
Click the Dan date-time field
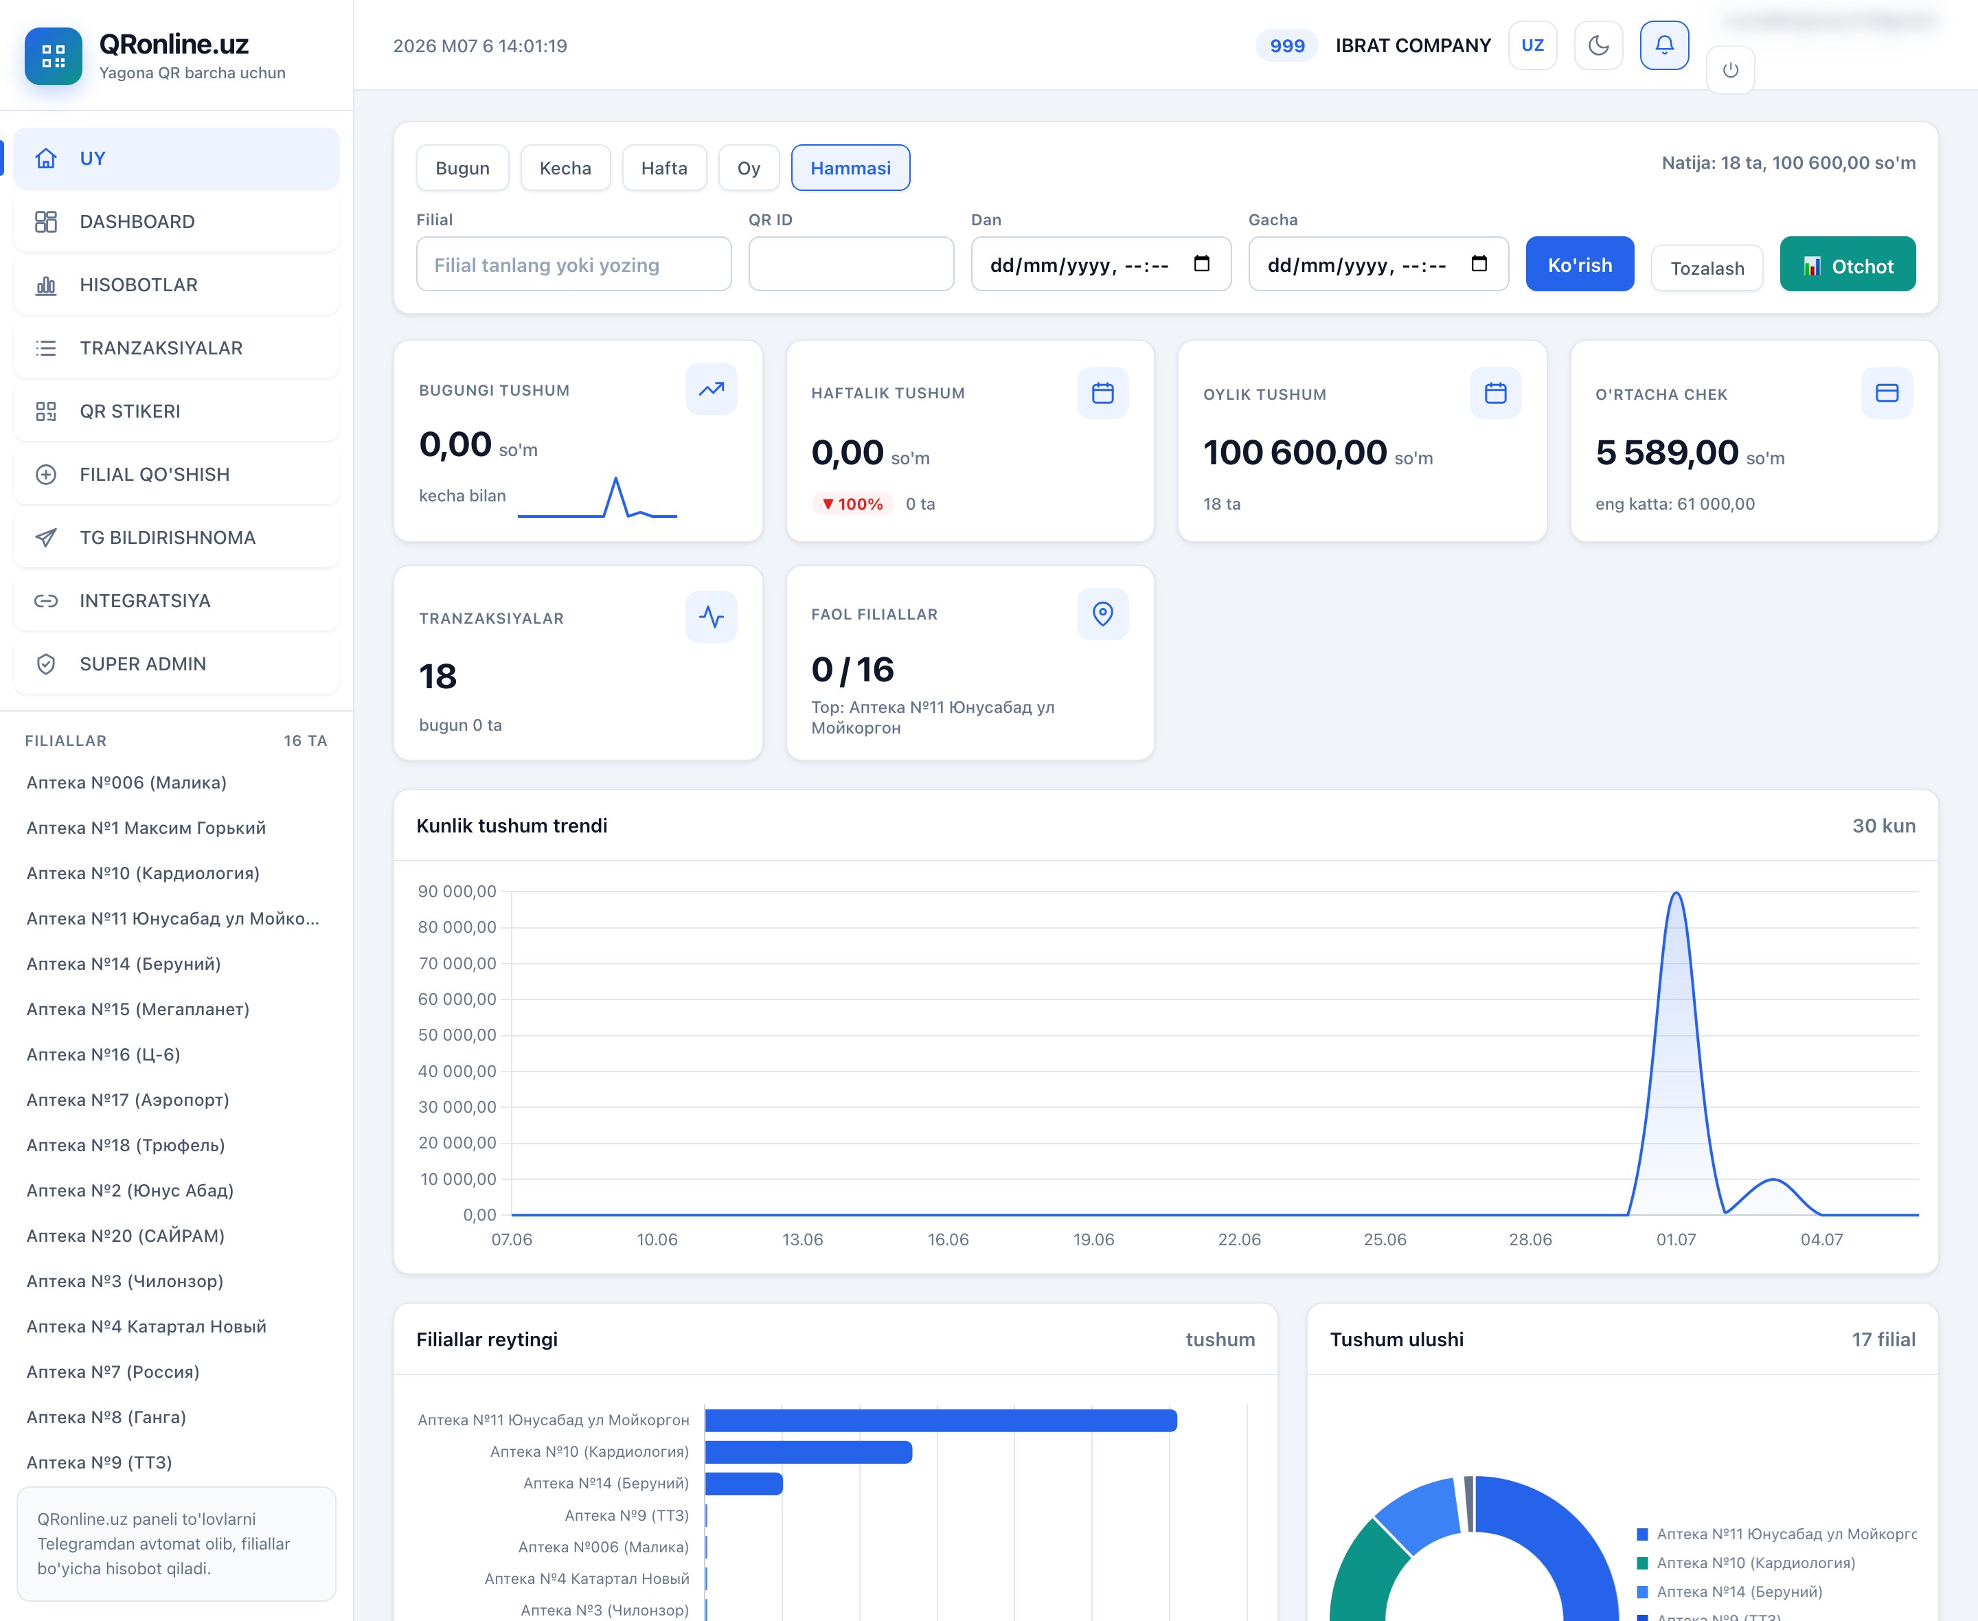1100,264
